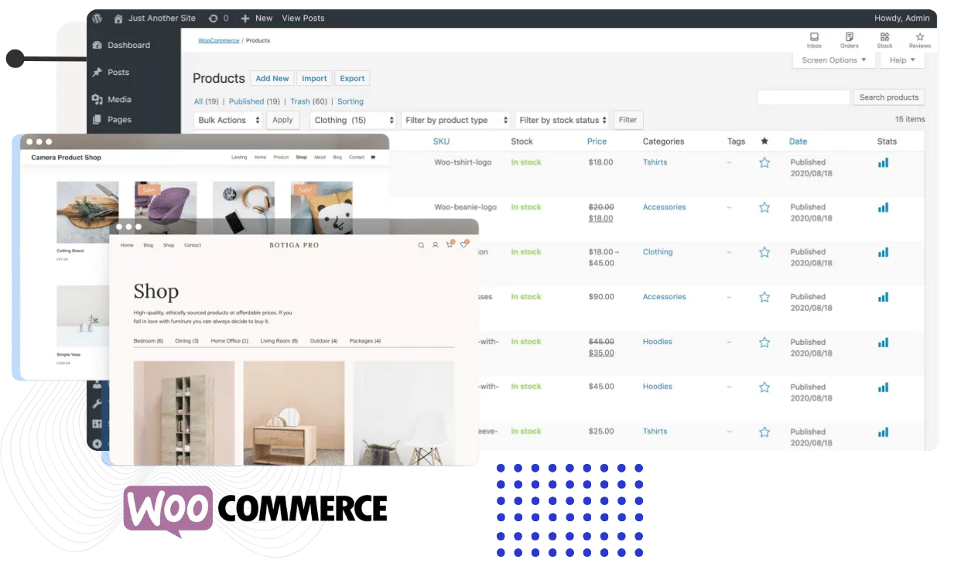Toggle featured star for $35.00 sale Hoodies row

coord(764,342)
